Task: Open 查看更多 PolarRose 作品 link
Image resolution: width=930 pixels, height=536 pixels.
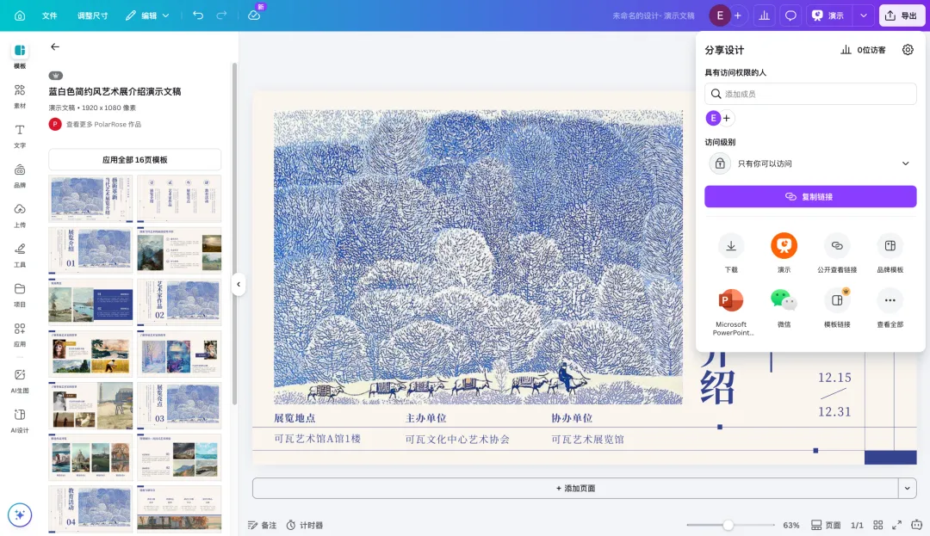Action: click(103, 125)
